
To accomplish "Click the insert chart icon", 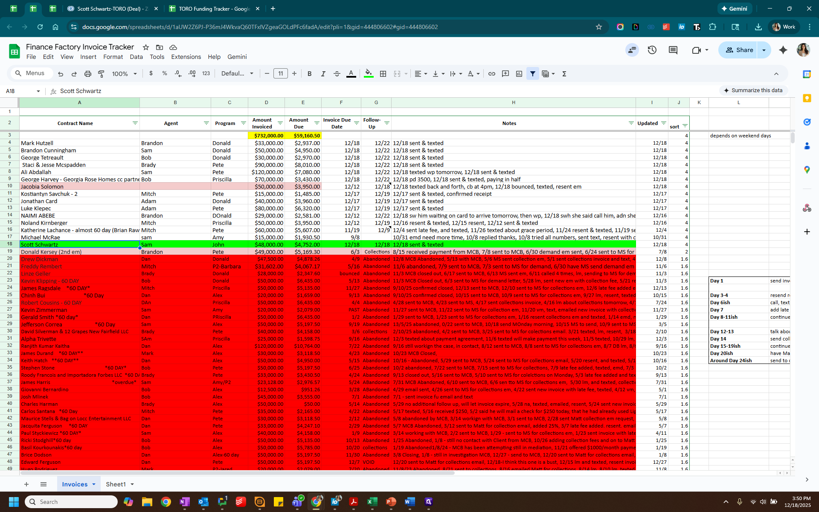I will 519,74.
